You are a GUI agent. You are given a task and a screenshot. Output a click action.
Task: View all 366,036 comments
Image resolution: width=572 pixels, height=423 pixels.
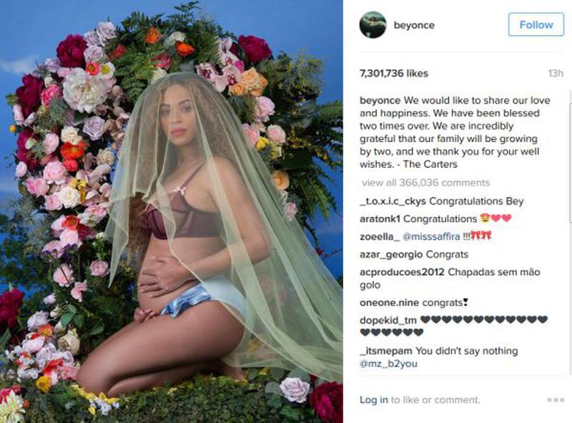point(425,183)
